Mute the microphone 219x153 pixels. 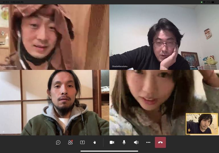click(124, 142)
